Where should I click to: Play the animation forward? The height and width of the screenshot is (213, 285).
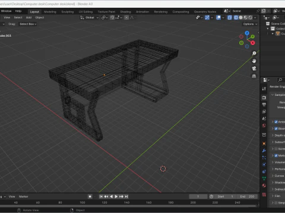pyautogui.click(x=116, y=196)
